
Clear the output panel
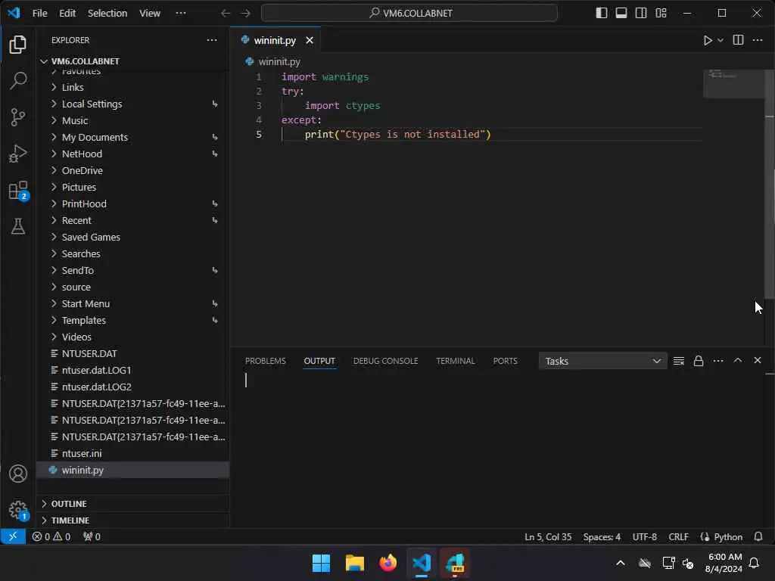click(679, 361)
